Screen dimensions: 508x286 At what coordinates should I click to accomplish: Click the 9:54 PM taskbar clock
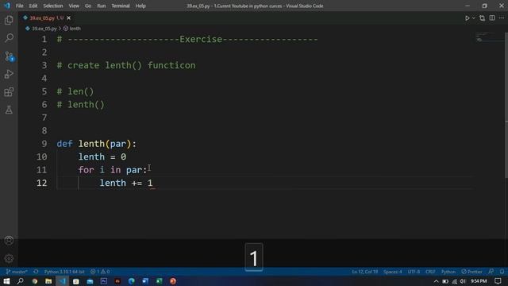click(x=479, y=281)
